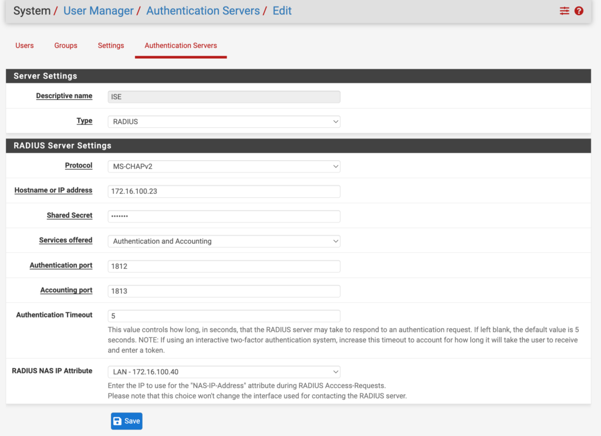Switch to the Users tab
This screenshot has height=436, width=601.
click(x=25, y=45)
